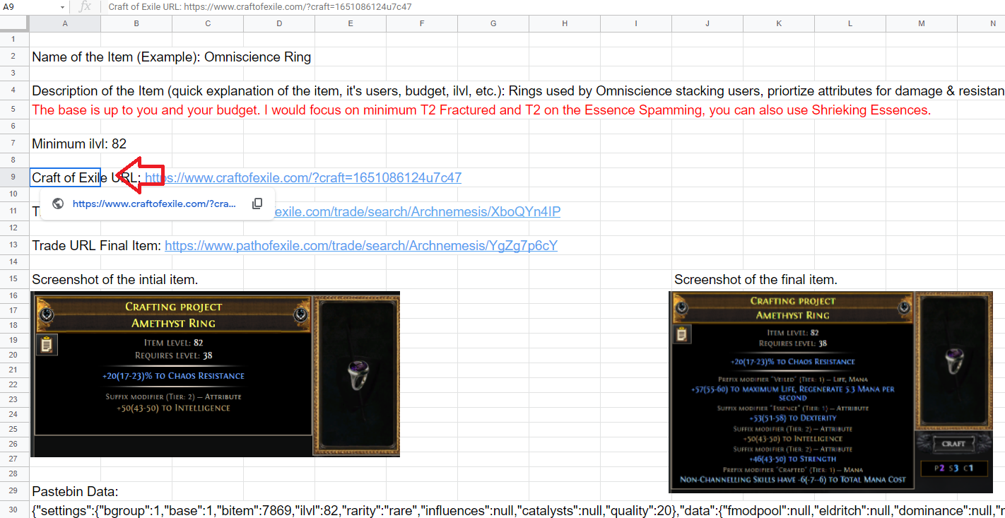Viewport: 1005px width, 518px height.
Task: Select row 30 header
Action: (x=14, y=510)
